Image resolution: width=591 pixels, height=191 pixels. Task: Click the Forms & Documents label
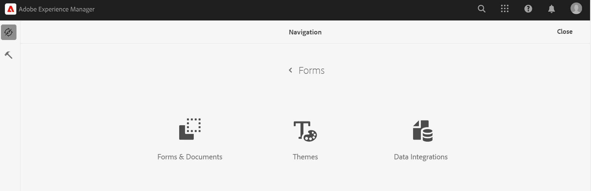click(x=190, y=157)
